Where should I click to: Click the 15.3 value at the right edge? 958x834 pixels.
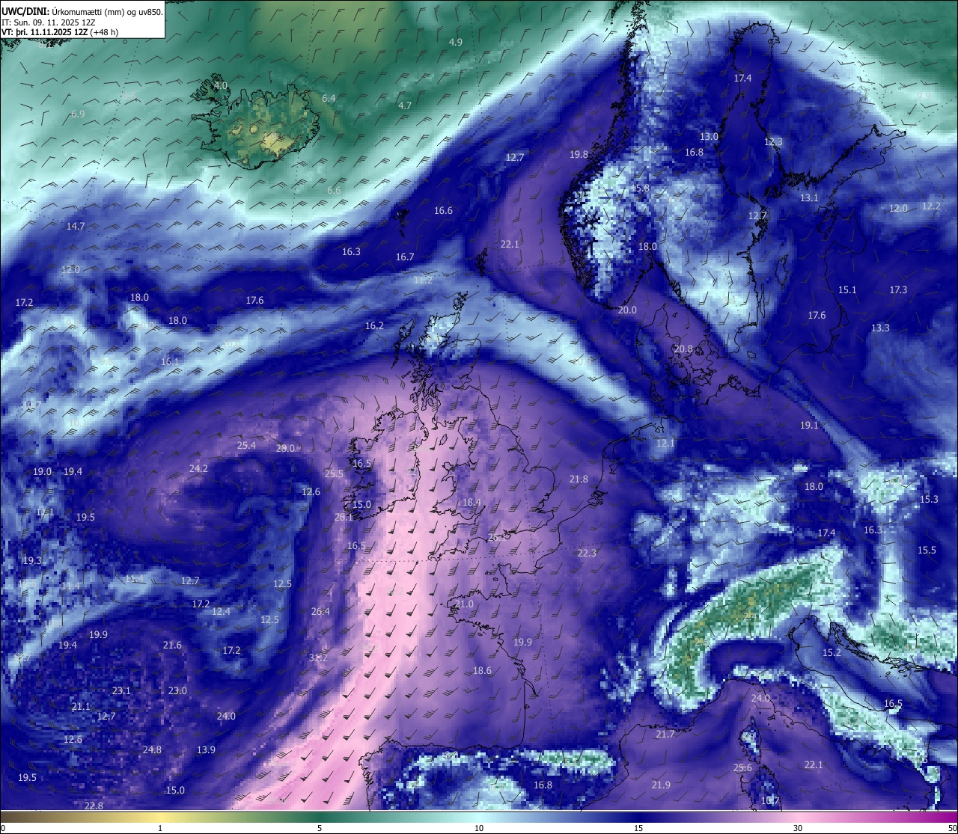929,500
